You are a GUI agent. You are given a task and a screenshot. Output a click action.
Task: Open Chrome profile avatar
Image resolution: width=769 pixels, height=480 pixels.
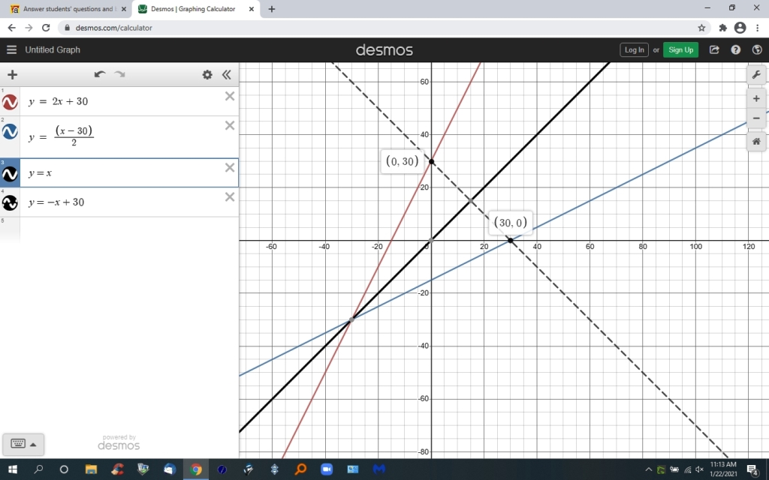click(740, 28)
